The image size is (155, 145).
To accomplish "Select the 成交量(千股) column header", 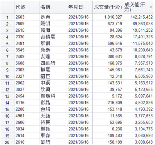I will [108, 7].
